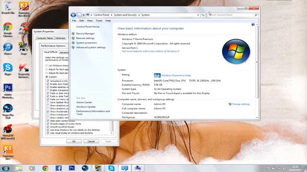
Task: Toggle Save taskbar thumbnail previews checkbox
Action: 48,102
